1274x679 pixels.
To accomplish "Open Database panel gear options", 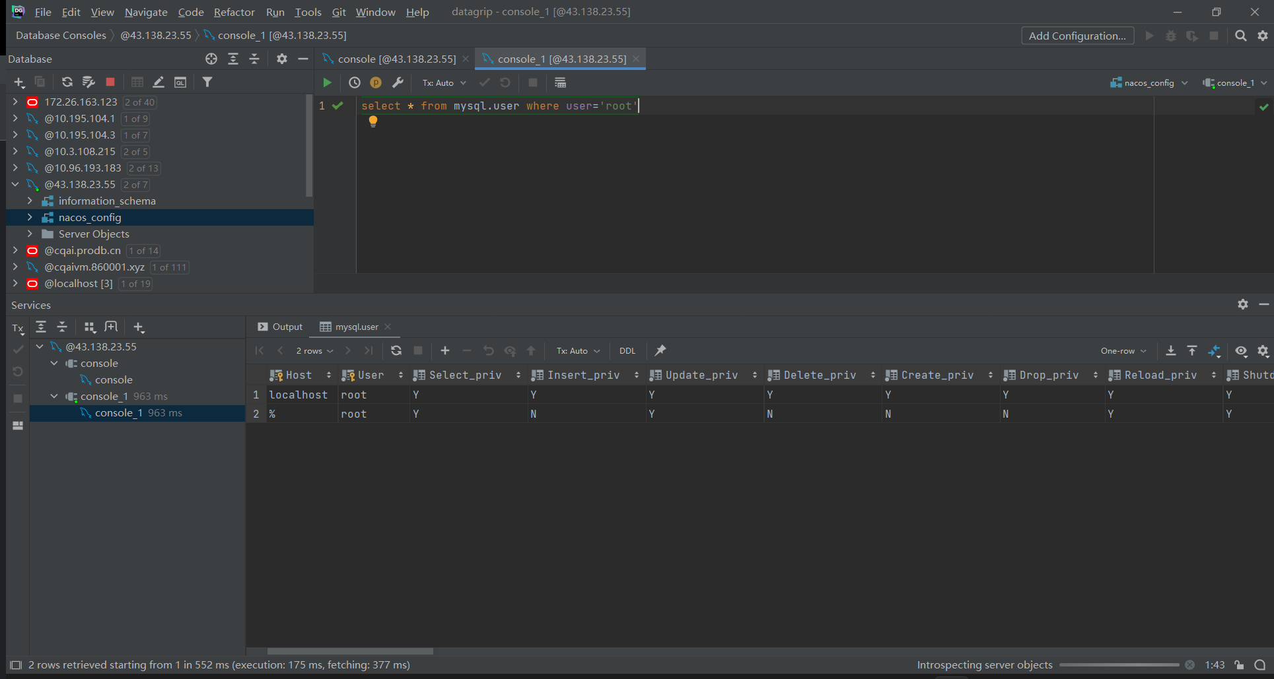I will click(x=282, y=59).
